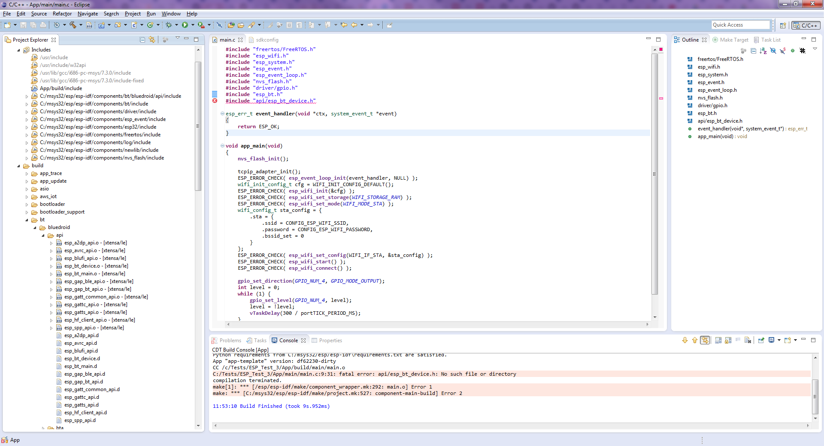Collapse the bluedroid folder

tap(35, 228)
